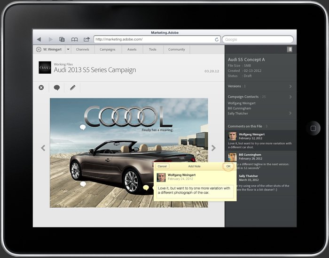Select the comment speech bubble tool
329x258 pixels.
57,88
